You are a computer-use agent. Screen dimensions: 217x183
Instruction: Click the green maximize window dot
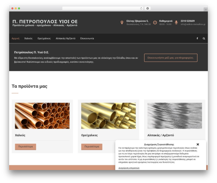[19, 8]
